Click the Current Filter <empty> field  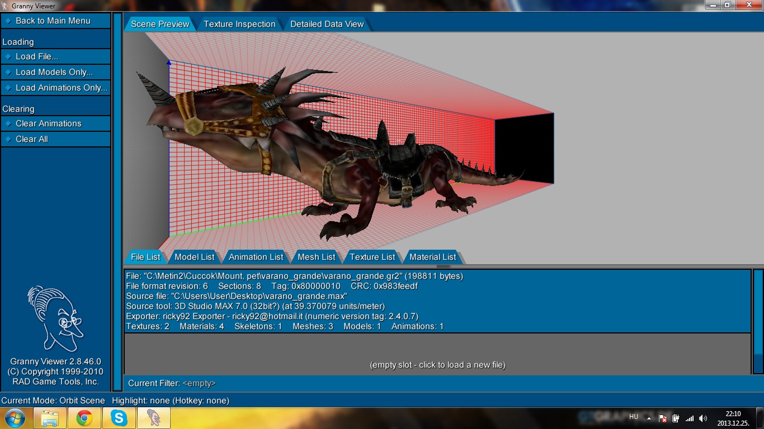pyautogui.click(x=172, y=383)
